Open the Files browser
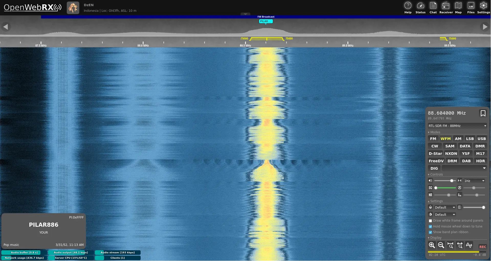Image resolution: width=491 pixels, height=261 pixels. coord(471,8)
